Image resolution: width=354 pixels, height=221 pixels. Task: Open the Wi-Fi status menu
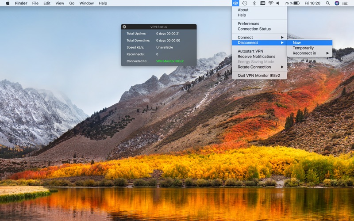tap(270, 3)
